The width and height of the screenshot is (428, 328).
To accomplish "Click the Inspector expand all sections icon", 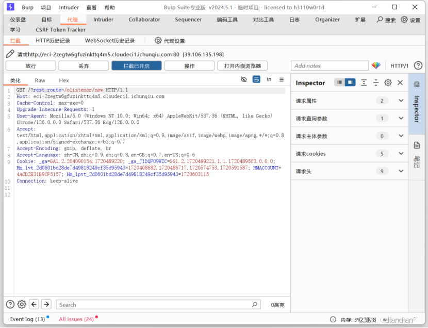I will [x=364, y=83].
